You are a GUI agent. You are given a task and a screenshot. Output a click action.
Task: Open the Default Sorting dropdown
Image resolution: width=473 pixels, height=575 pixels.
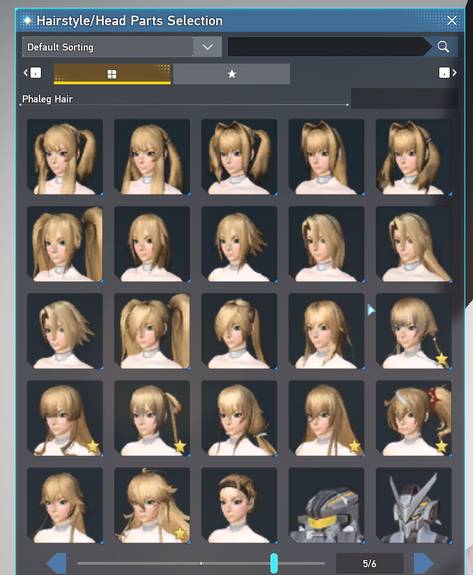(x=122, y=47)
